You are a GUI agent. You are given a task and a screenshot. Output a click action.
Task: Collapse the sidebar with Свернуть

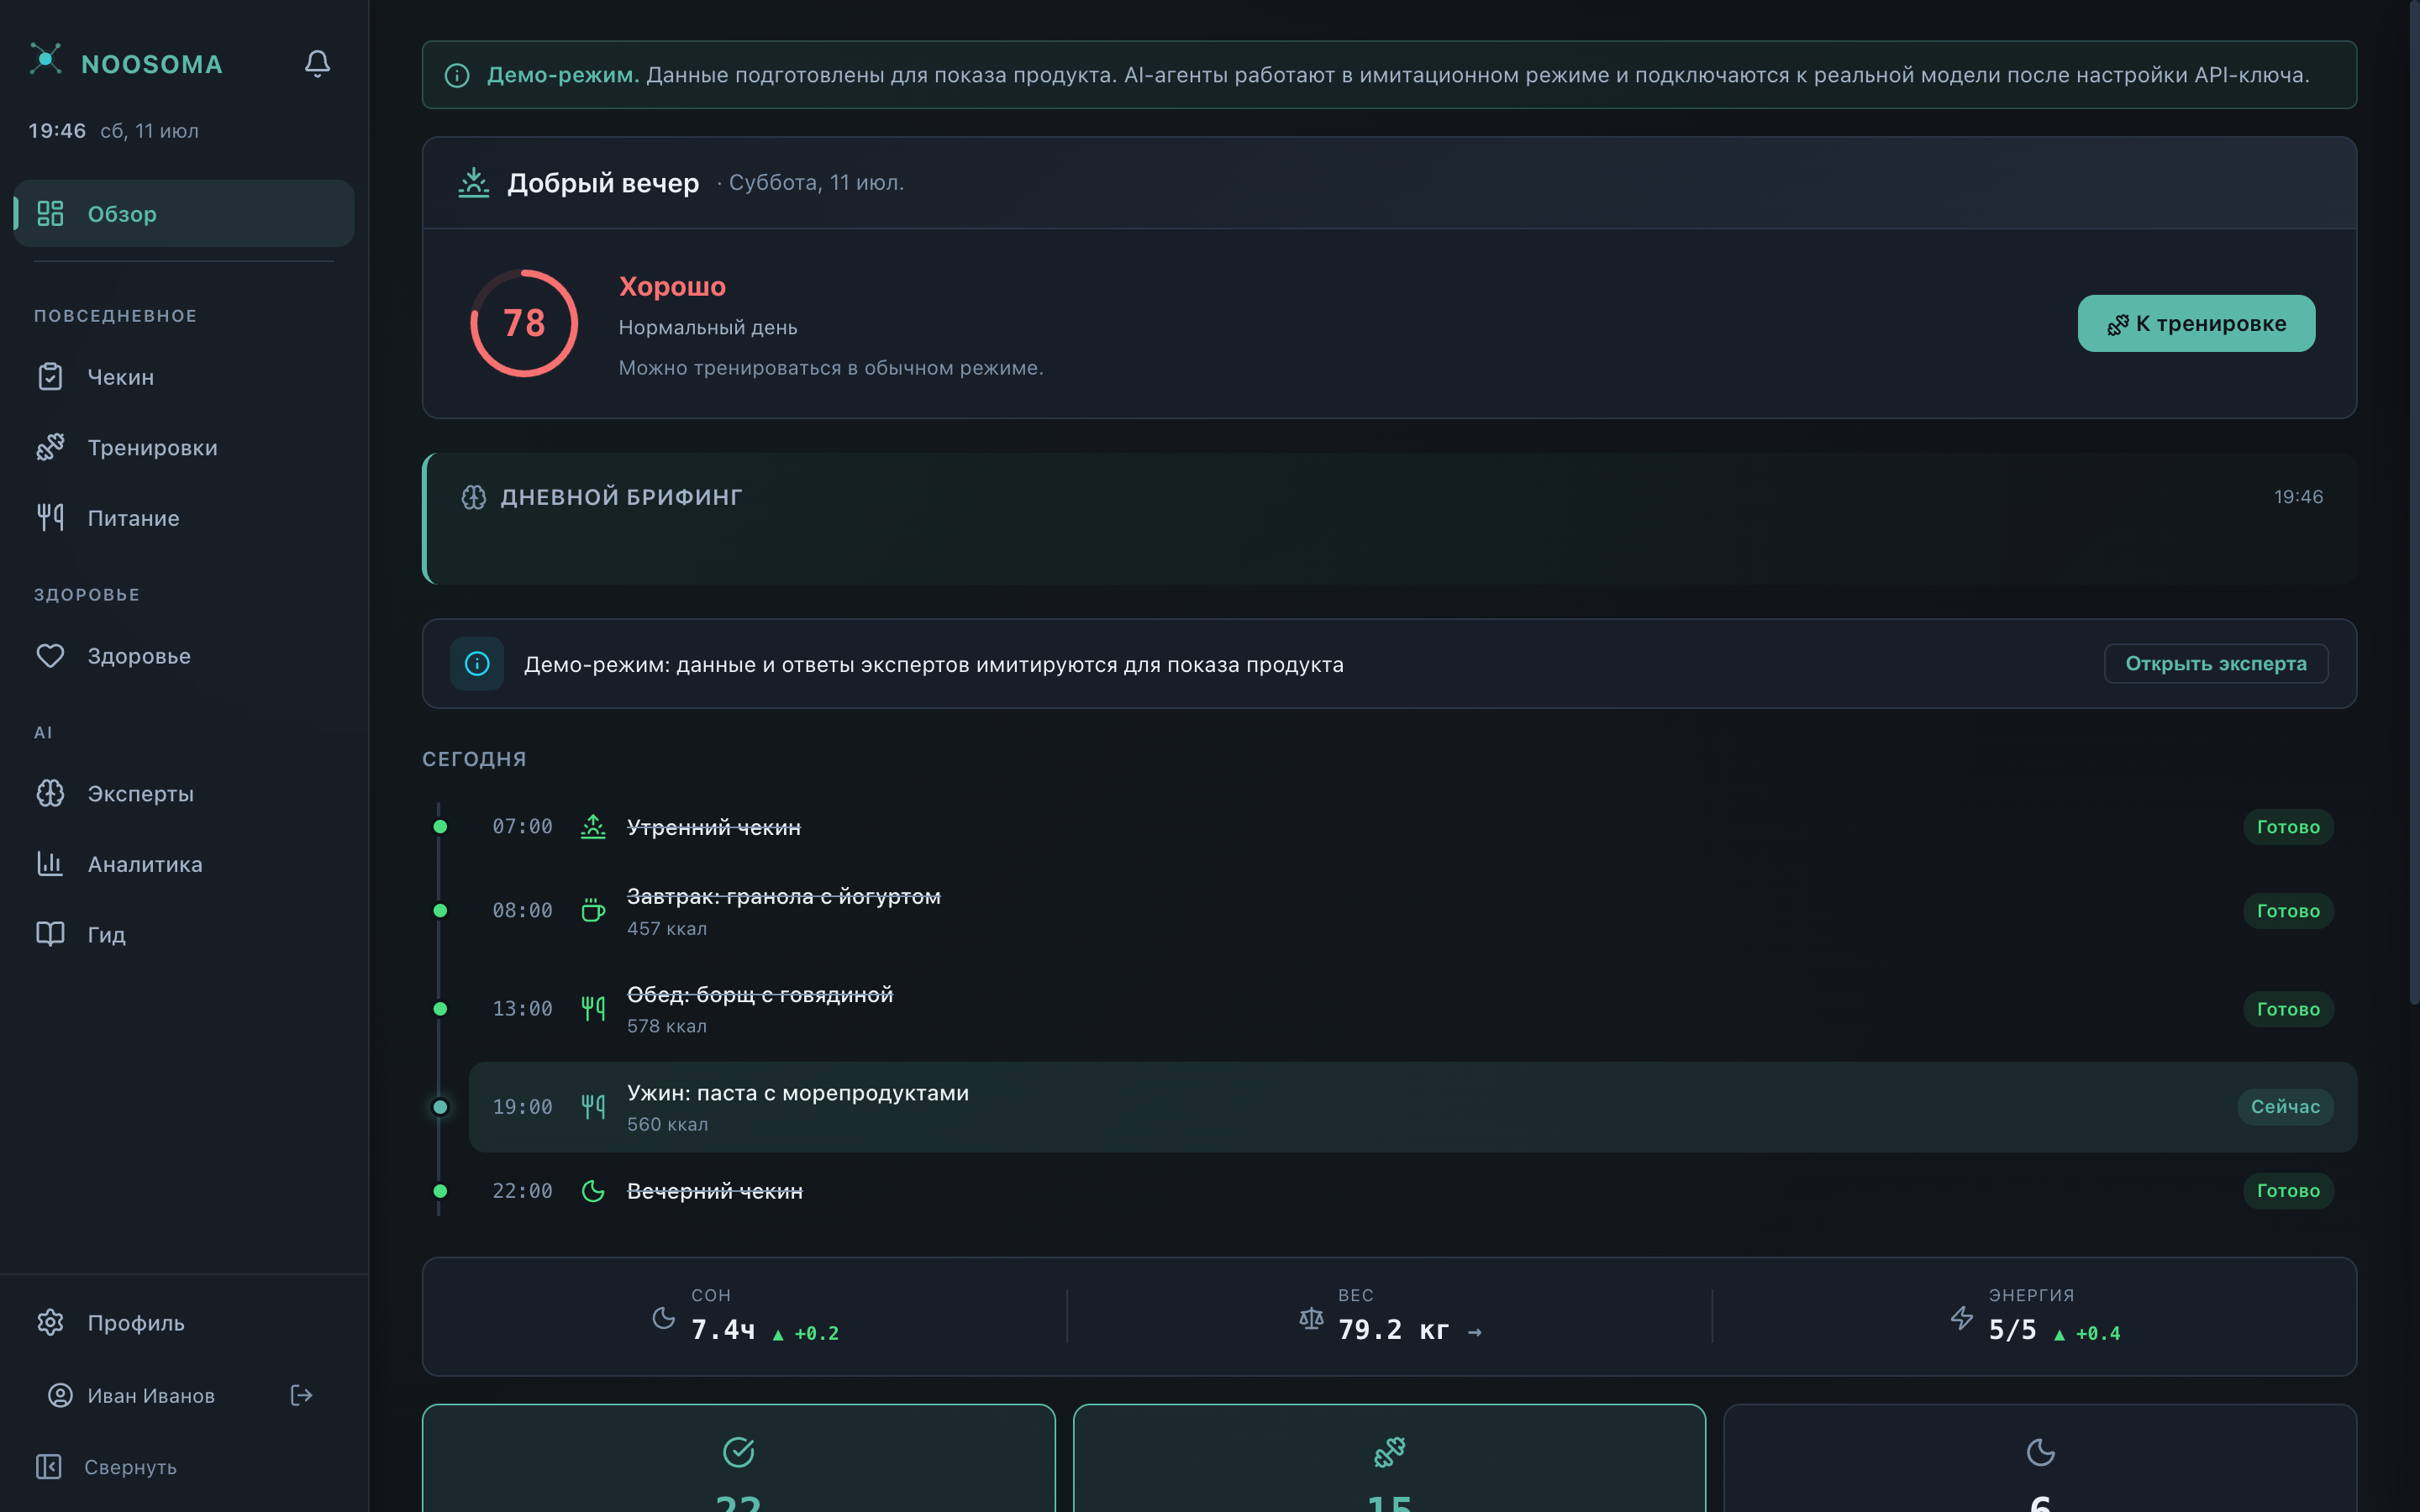184,1466
